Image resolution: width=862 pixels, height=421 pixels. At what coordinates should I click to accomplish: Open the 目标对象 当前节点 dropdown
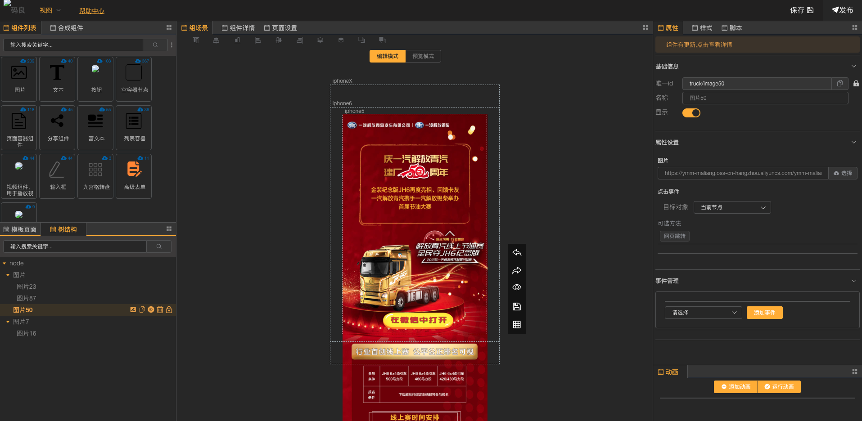pyautogui.click(x=732, y=207)
